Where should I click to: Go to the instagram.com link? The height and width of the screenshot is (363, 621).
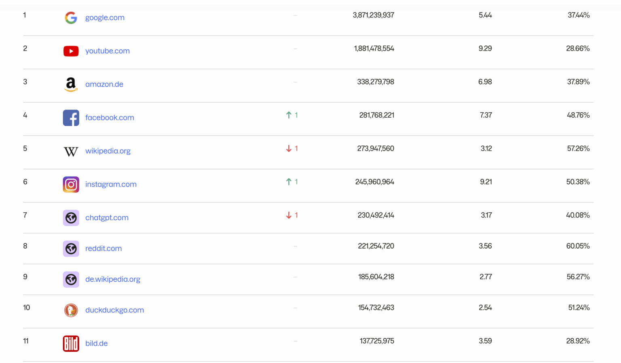[111, 184]
